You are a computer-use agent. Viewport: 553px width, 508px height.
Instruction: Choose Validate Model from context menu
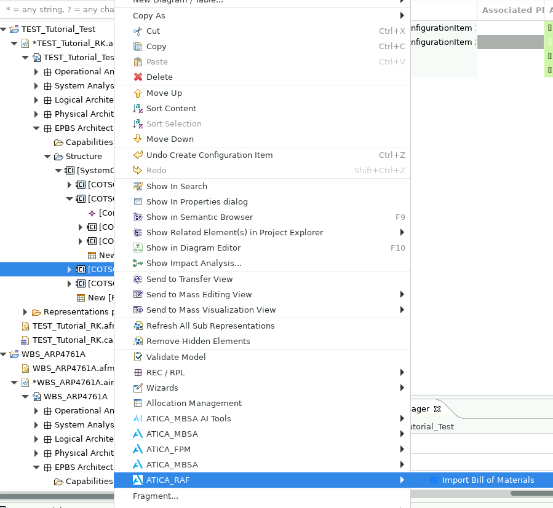pos(262,357)
